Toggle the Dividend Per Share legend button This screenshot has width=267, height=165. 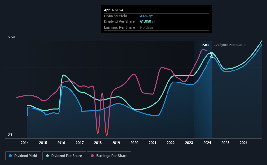tap(64, 156)
